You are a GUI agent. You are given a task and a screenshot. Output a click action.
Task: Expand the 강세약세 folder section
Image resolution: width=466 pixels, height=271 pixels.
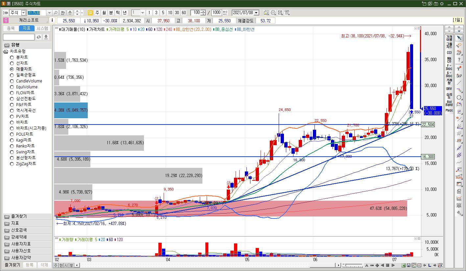(27, 237)
